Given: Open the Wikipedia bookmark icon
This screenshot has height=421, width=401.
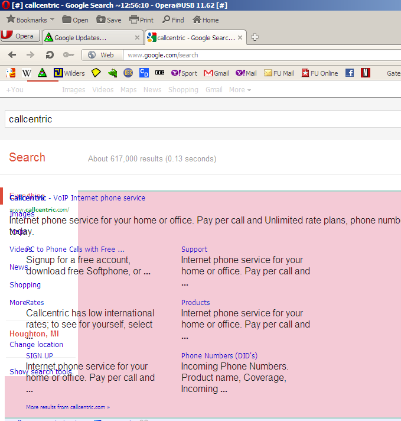Looking at the screenshot, I should coord(27,73).
